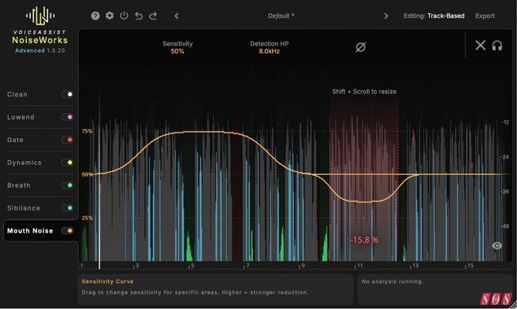Click the 75% axis label

point(87,131)
